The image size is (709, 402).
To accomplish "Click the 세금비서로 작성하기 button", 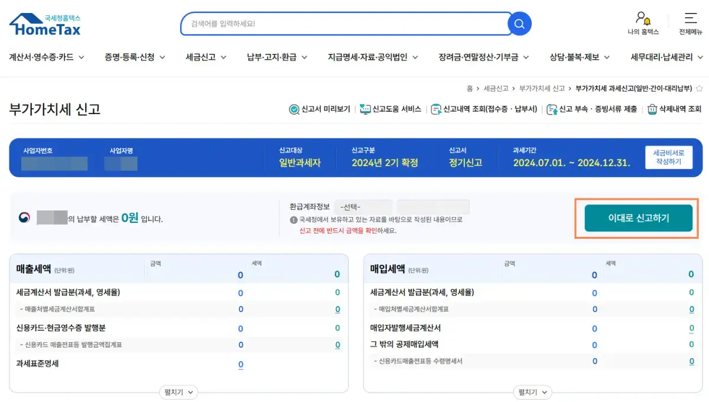I will (x=668, y=158).
